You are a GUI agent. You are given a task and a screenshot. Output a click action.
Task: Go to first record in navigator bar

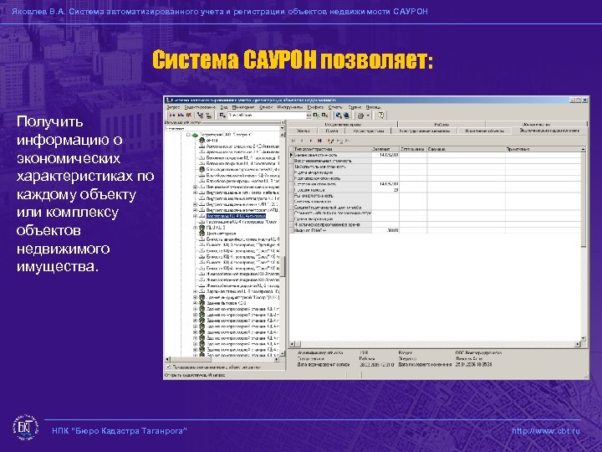(293, 141)
